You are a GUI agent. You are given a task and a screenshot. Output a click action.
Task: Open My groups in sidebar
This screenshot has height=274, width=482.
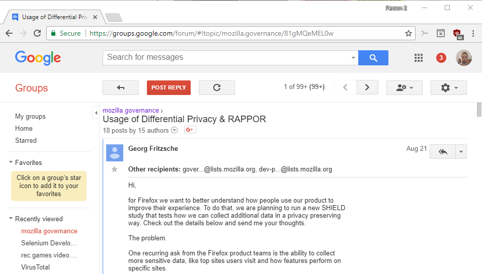tap(30, 117)
